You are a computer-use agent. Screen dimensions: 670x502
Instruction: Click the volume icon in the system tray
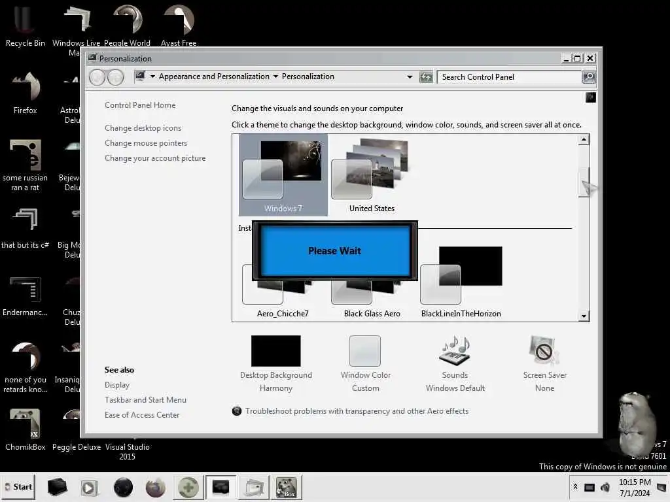(x=605, y=487)
